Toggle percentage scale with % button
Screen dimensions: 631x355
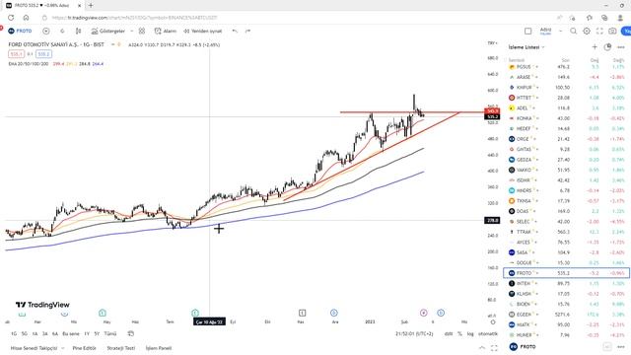[x=459, y=333]
